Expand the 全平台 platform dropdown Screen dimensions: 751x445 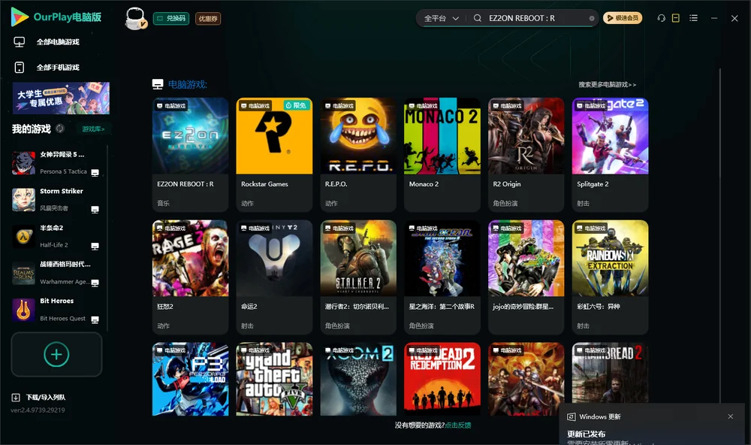point(441,18)
